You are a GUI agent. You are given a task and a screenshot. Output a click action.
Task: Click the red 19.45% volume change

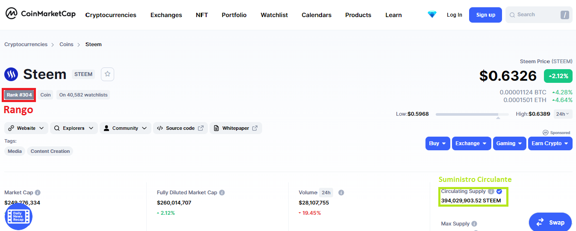click(310, 213)
